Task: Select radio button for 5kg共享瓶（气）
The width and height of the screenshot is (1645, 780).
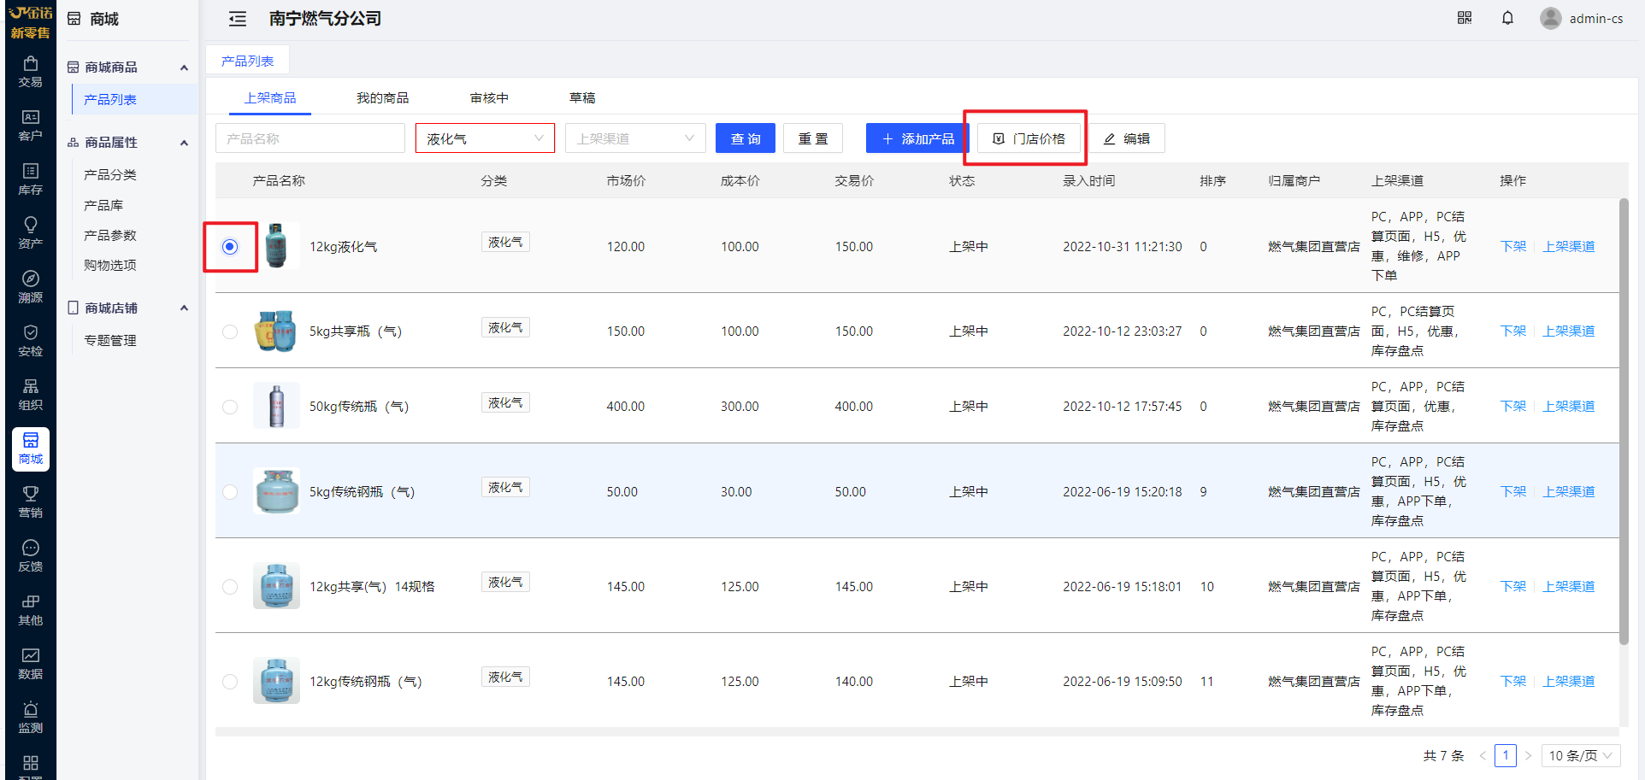Action: (230, 331)
